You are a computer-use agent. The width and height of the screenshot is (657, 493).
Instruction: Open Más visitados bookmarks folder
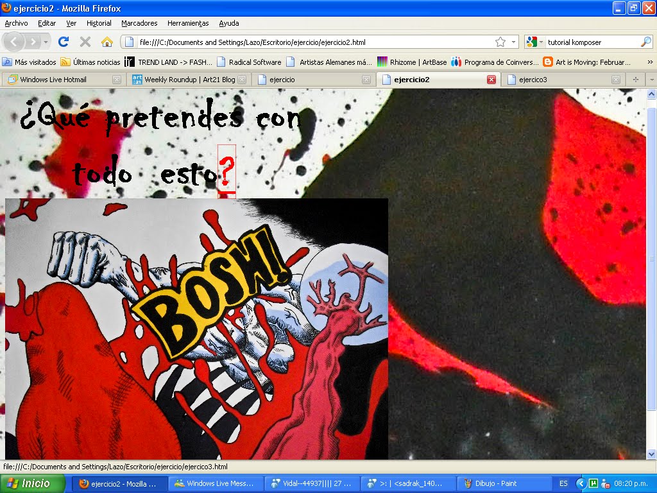pos(29,62)
